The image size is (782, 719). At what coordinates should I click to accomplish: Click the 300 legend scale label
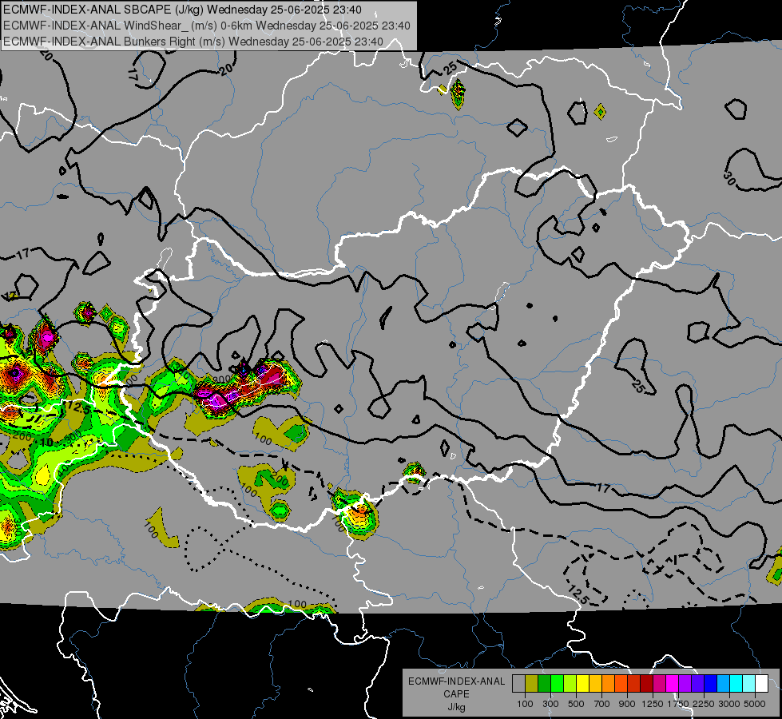tap(550, 704)
